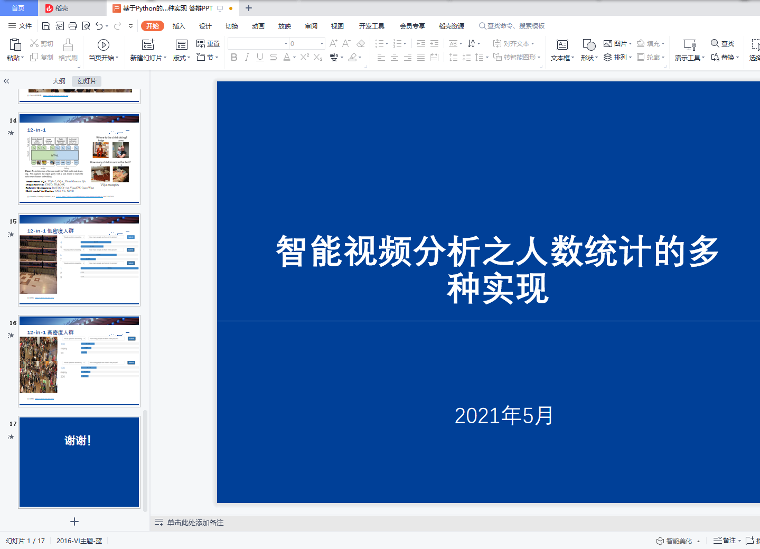Click the text highlight color swatch
The width and height of the screenshot is (760, 549).
pyautogui.click(x=353, y=57)
